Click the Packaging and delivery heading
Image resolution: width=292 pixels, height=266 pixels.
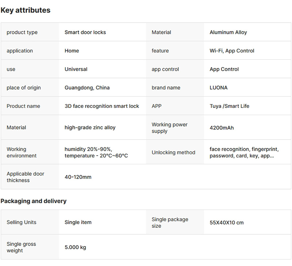(34, 201)
